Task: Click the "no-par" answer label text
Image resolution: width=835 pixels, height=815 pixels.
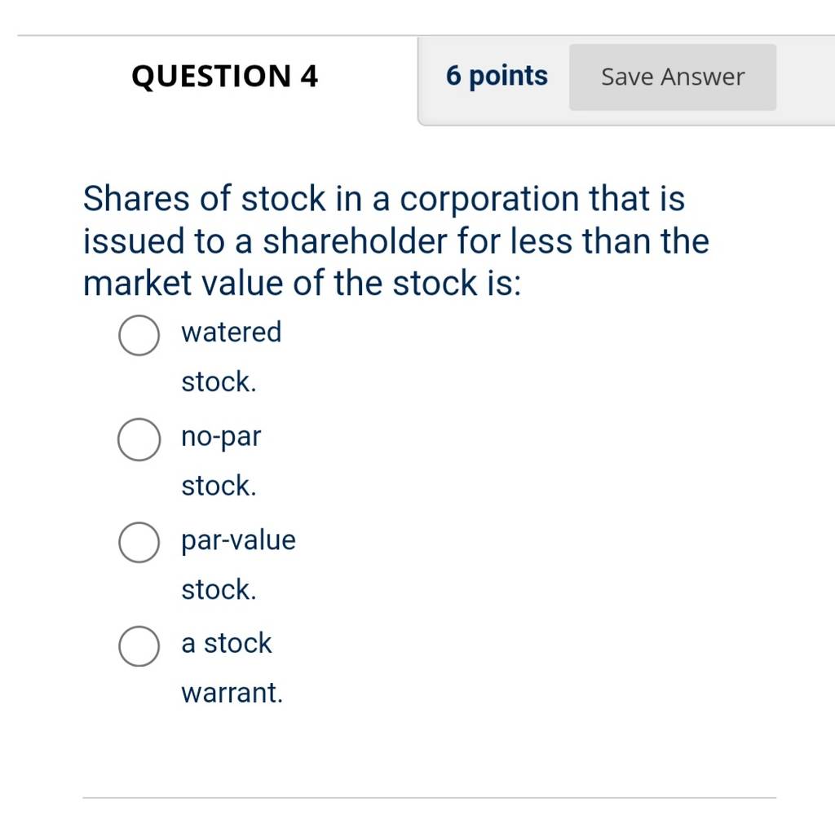Action: (221, 437)
